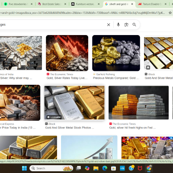
Task: Clear the search box with X icon
Action: click(109, 25)
